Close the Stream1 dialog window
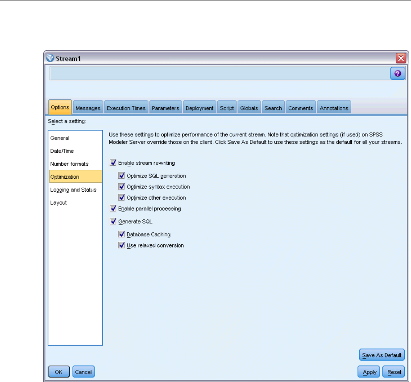The width and height of the screenshot is (411, 382). [x=401, y=58]
